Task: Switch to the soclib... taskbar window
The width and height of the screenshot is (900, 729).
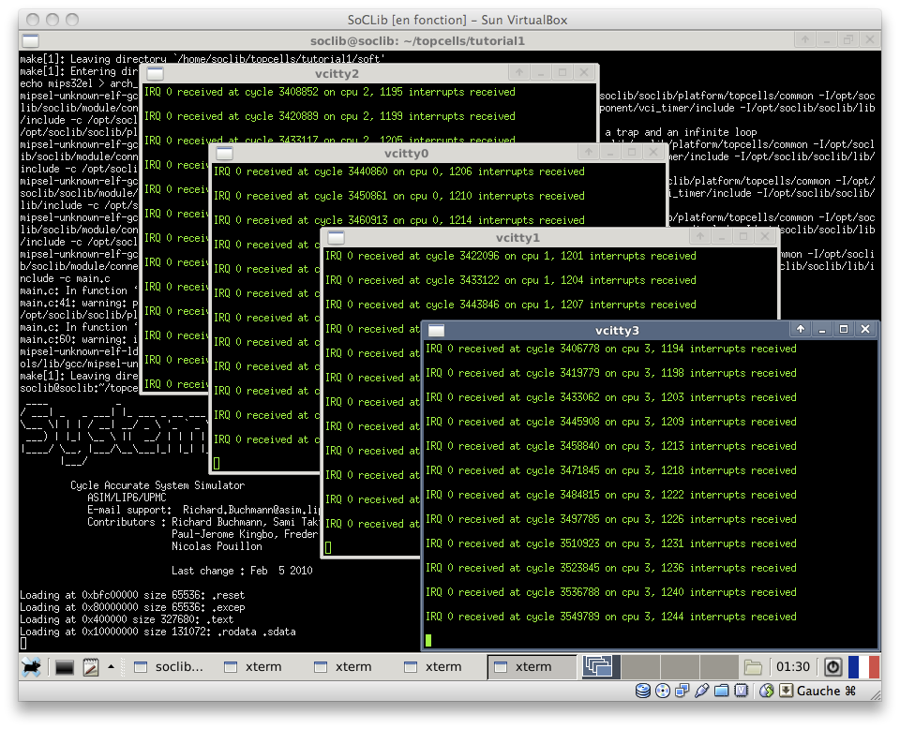Action: coord(169,666)
